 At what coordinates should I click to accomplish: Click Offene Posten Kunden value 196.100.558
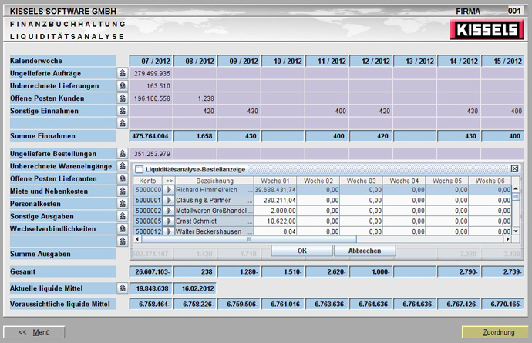(150, 98)
